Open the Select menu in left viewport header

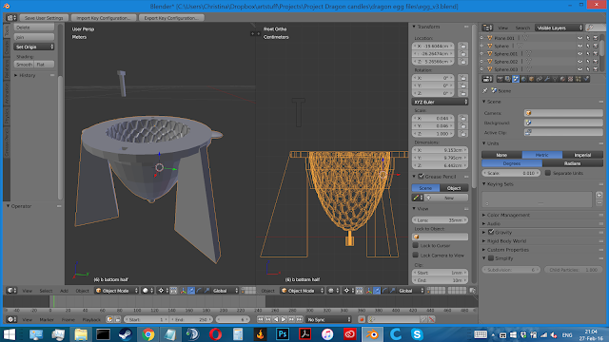click(46, 291)
